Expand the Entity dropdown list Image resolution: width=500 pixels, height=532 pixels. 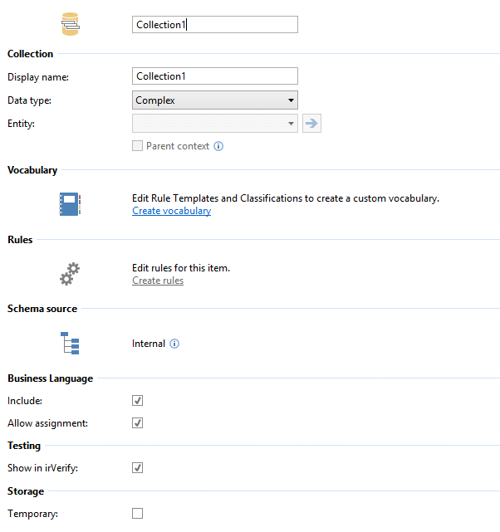[215, 124]
